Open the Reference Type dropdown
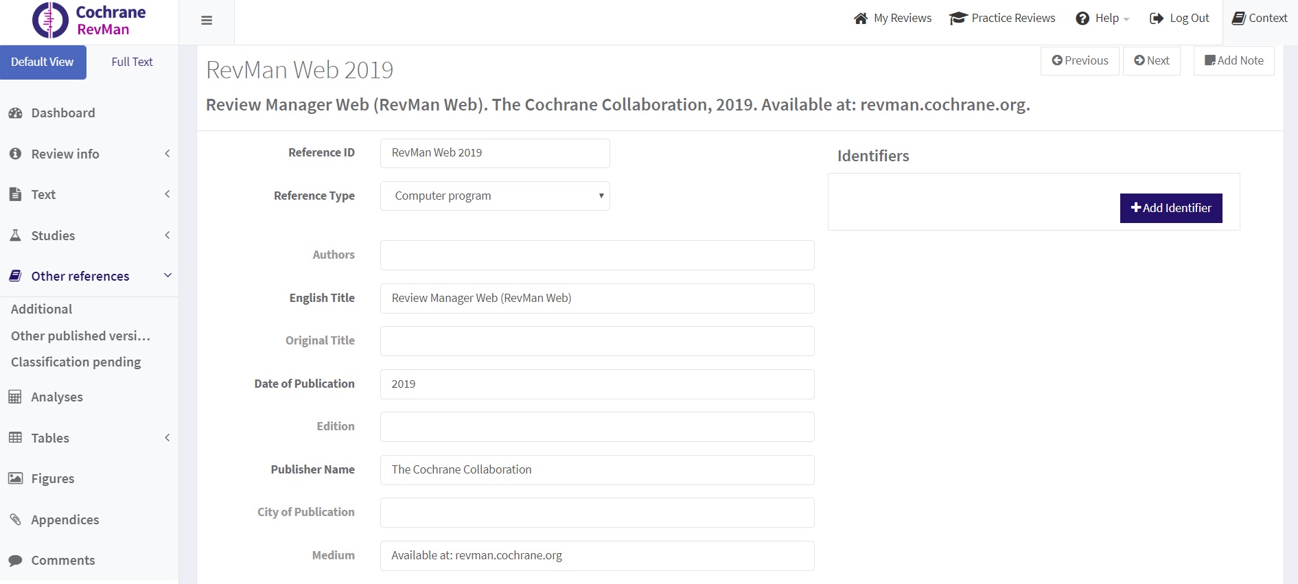 pos(494,196)
